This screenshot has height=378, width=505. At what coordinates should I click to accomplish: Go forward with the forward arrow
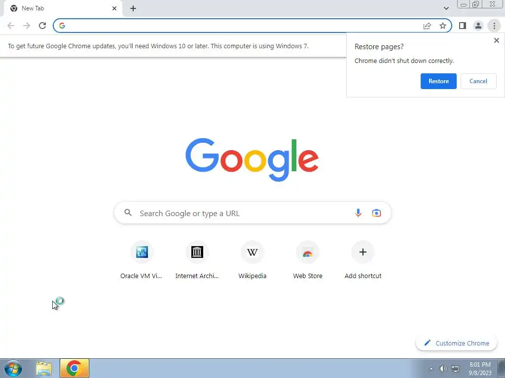click(x=27, y=26)
